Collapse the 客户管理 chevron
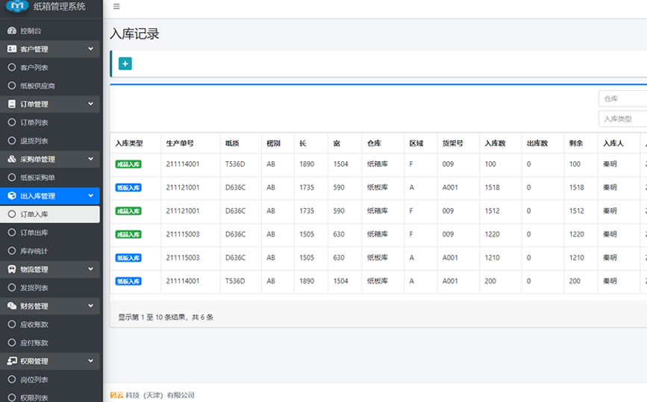 tap(90, 48)
